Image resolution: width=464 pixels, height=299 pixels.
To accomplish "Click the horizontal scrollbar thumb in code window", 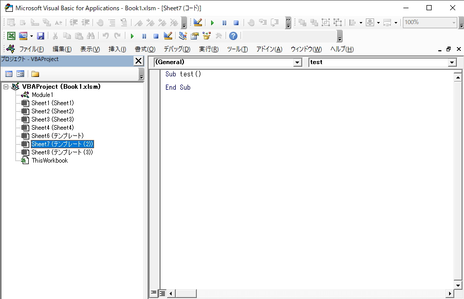I will click(185, 293).
